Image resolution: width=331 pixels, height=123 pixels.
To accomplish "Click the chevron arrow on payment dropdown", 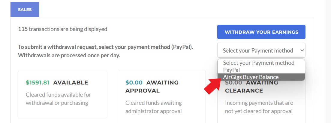I will 302,50.
